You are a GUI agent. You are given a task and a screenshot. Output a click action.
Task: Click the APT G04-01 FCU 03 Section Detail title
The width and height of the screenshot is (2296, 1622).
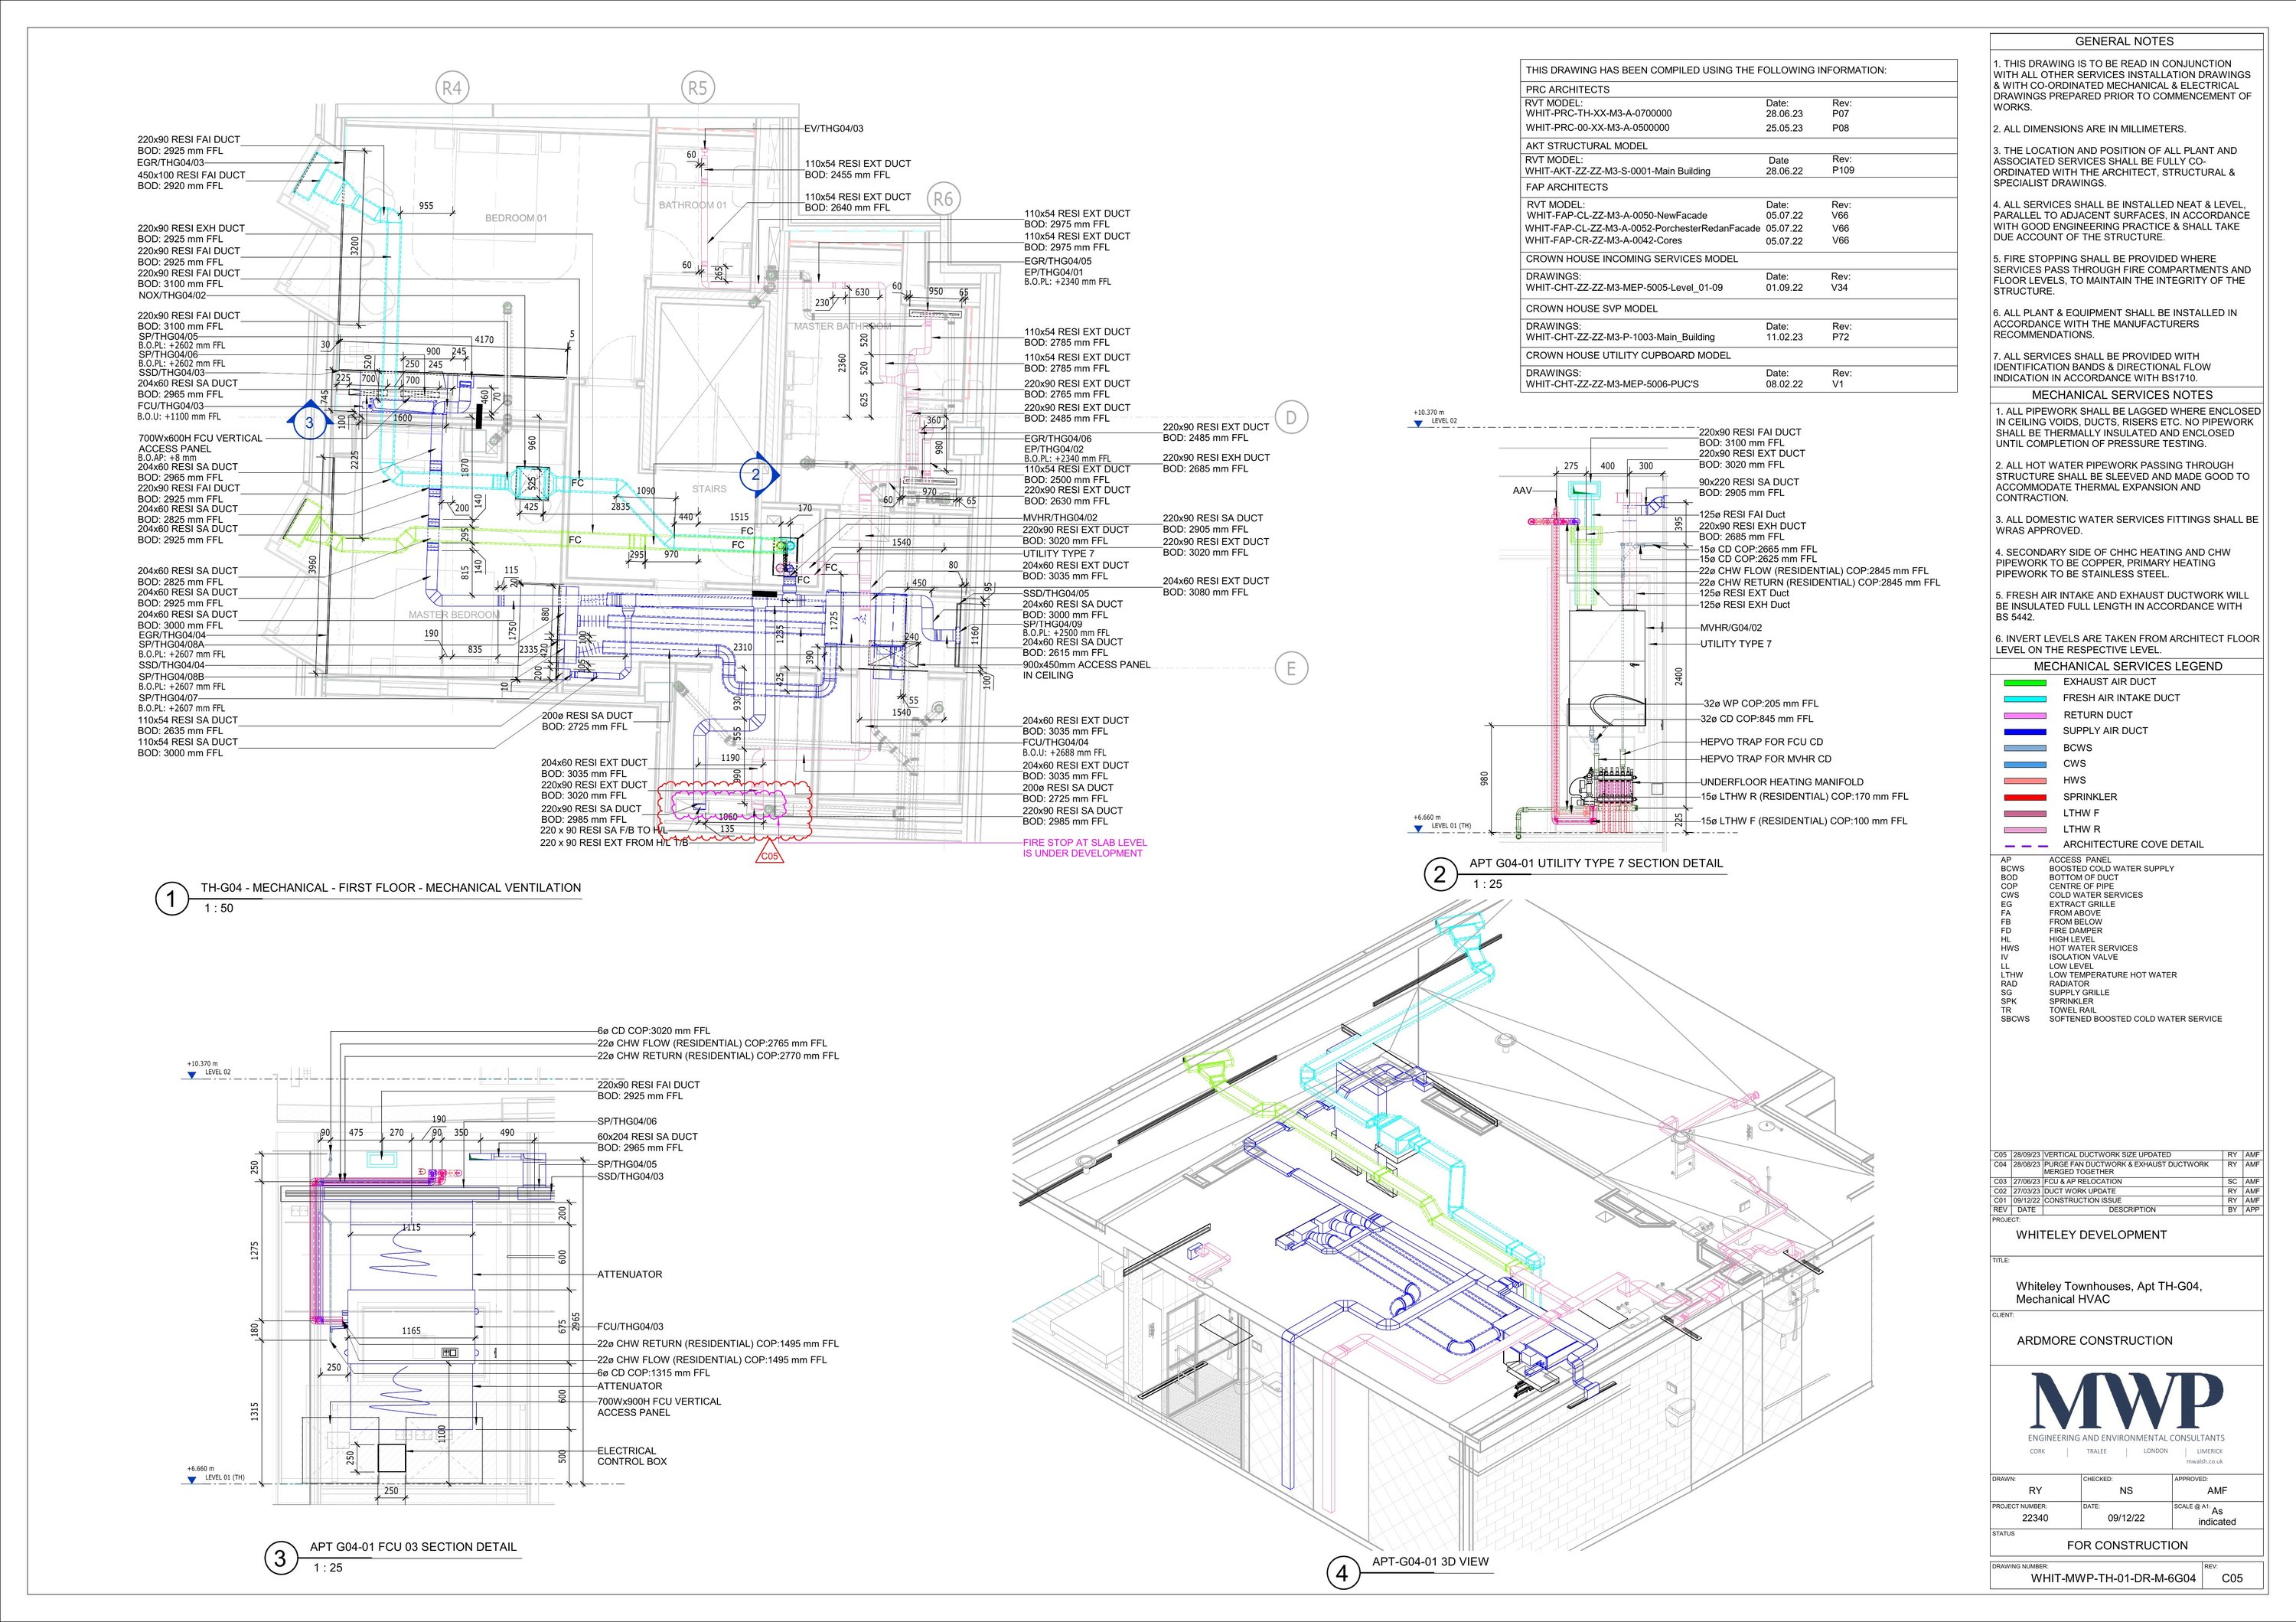[413, 1546]
